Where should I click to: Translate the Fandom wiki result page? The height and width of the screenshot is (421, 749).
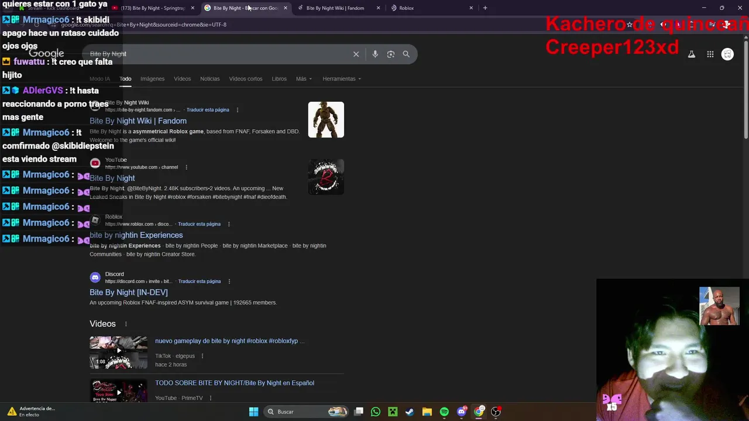click(208, 110)
